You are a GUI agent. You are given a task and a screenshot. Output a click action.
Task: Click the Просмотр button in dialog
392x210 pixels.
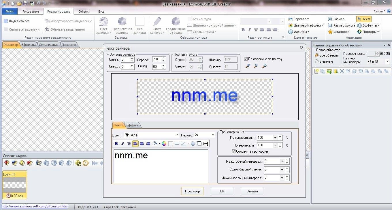[192, 191]
